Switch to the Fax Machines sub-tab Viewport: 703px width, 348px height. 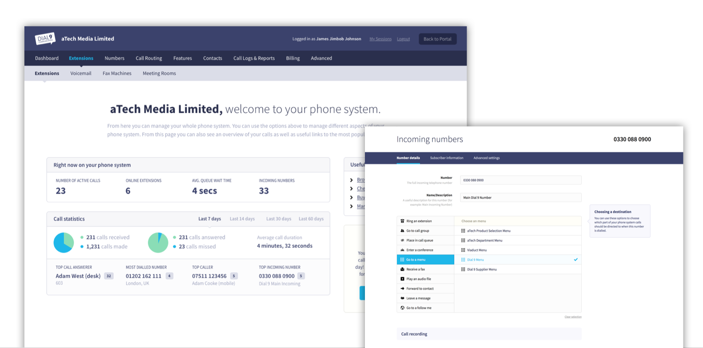[x=117, y=73]
